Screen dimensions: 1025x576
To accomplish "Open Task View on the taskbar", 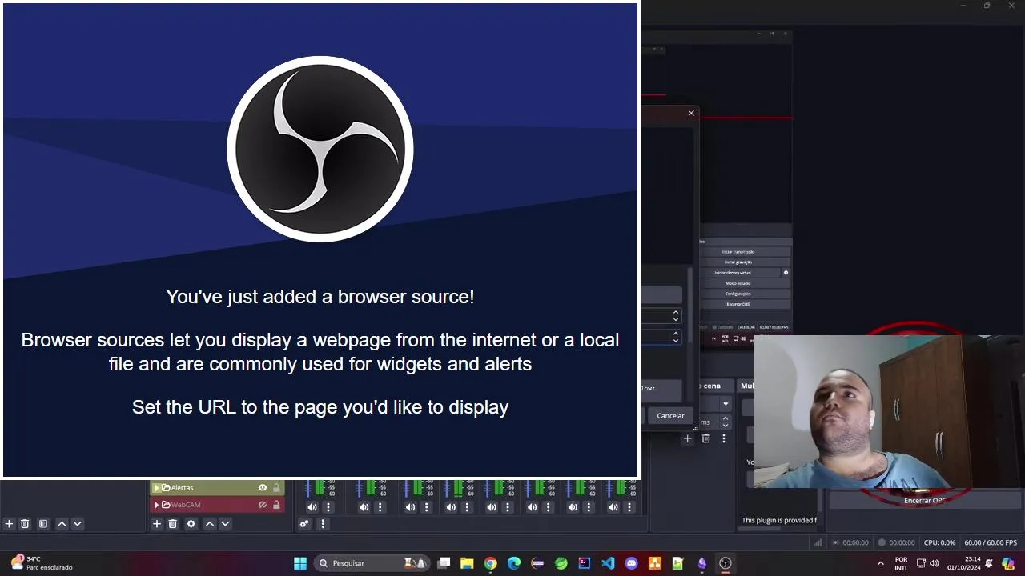I will pyautogui.click(x=444, y=563).
